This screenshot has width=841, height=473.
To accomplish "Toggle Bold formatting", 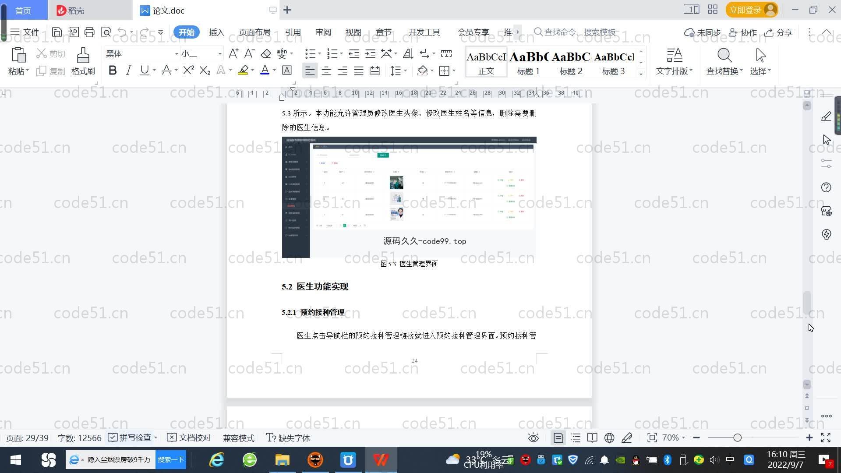I will (x=113, y=70).
